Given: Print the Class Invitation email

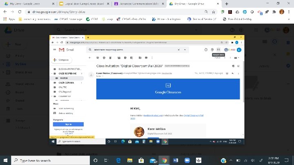Looking at the screenshot, I should 233,66.
